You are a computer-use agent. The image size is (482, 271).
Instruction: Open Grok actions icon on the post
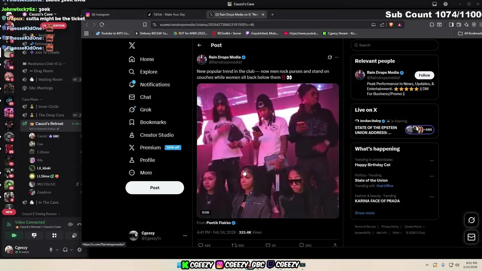330,57
